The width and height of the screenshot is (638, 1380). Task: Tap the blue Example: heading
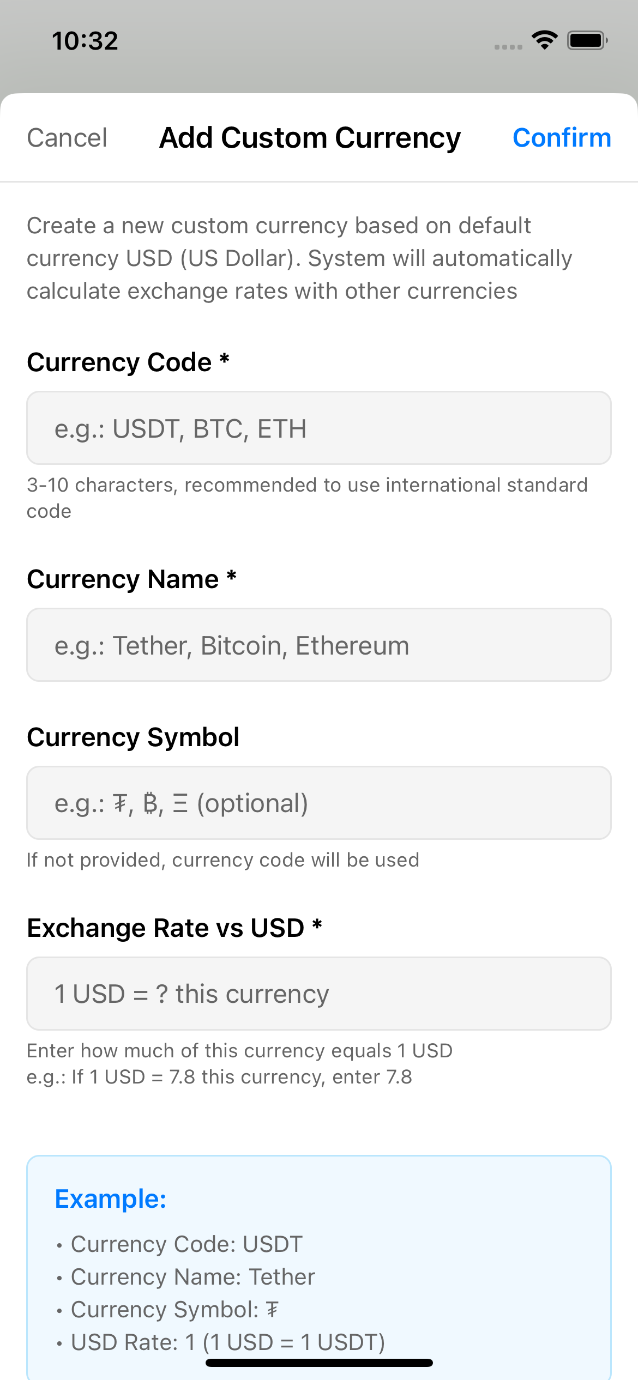click(111, 1199)
